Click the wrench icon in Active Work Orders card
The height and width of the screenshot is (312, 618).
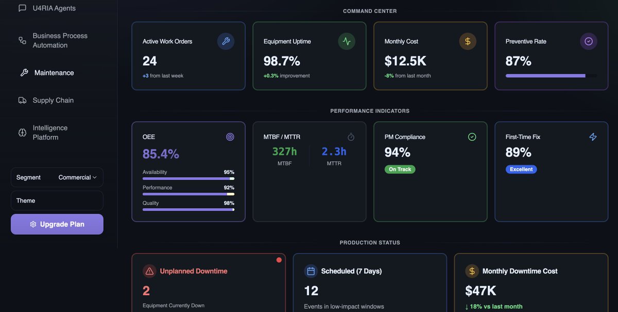point(226,41)
